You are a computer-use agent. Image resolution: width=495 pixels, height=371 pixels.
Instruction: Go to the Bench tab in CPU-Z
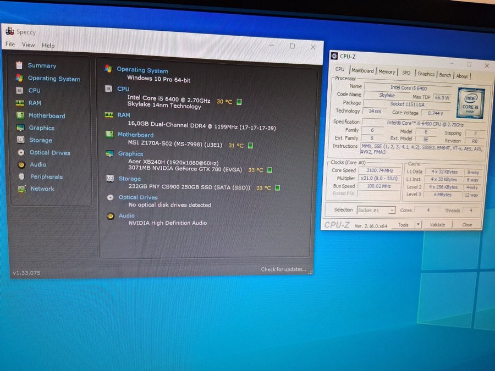click(445, 75)
